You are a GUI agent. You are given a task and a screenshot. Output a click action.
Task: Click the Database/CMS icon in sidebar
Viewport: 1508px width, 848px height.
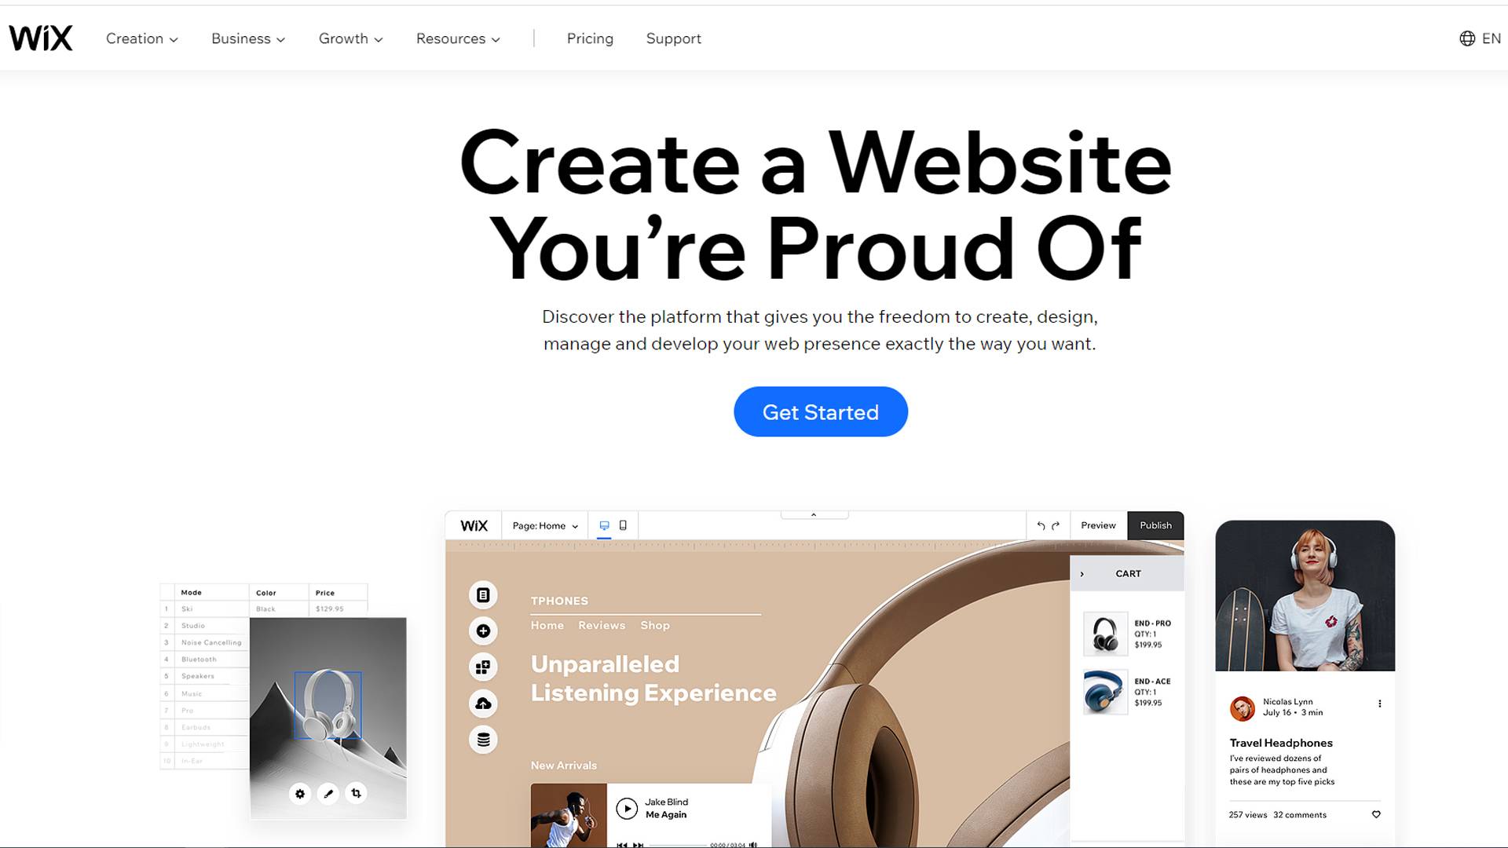[481, 740]
